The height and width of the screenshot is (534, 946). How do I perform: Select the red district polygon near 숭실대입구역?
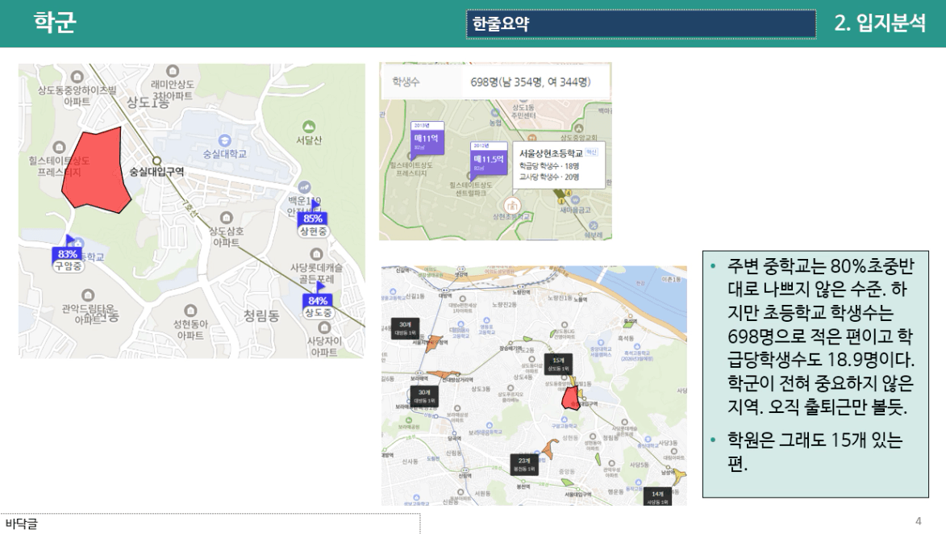tap(97, 170)
